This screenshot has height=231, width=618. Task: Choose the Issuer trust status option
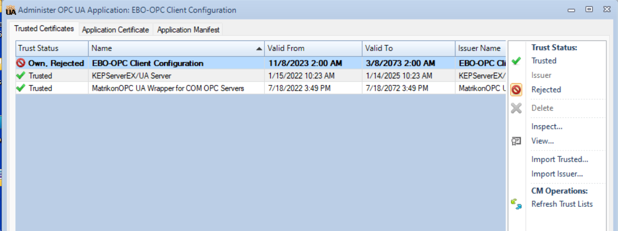(541, 75)
